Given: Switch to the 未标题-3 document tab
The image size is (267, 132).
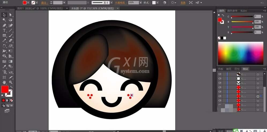Looking at the screenshot, I should click(92, 8).
